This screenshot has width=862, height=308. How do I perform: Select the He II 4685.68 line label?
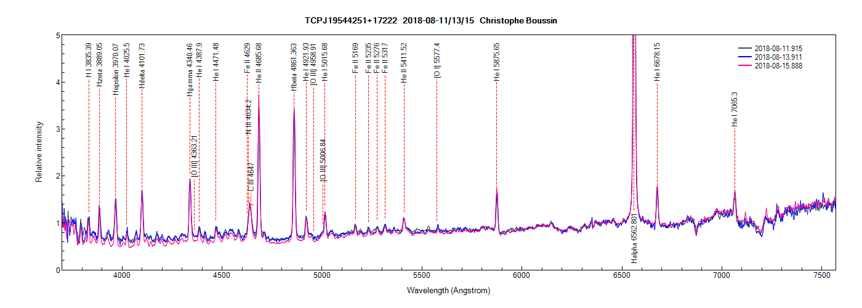click(x=259, y=63)
